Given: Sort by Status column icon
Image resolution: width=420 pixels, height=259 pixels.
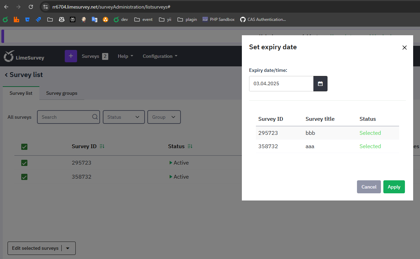Looking at the screenshot, I should click(190, 146).
